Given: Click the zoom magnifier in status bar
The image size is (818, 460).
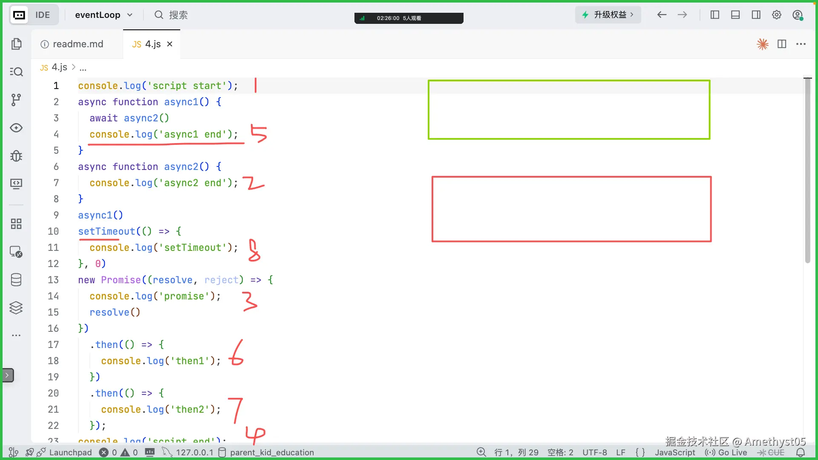Looking at the screenshot, I should (x=481, y=452).
